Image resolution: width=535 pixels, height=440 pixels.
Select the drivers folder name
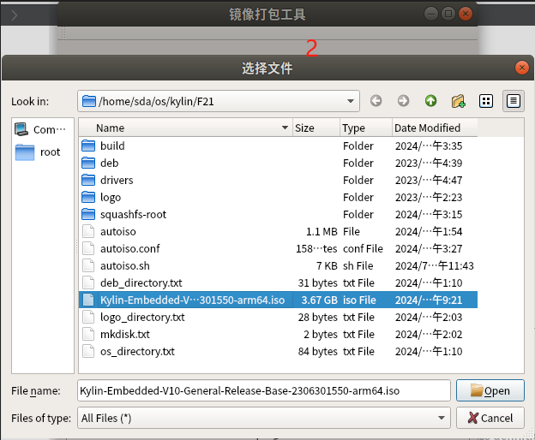[117, 180]
